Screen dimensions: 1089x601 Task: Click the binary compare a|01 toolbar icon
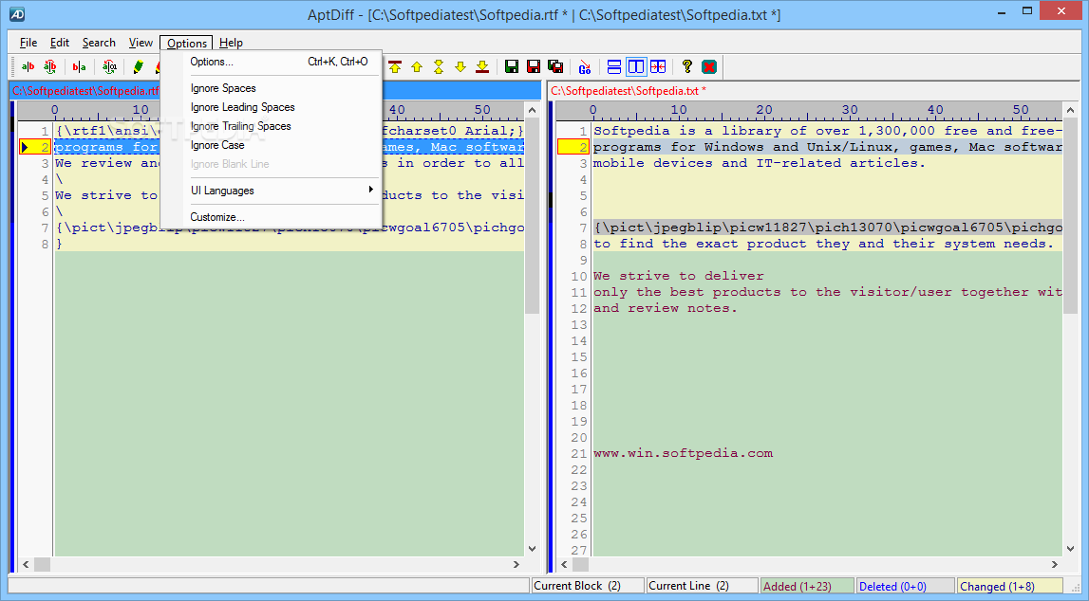point(109,66)
